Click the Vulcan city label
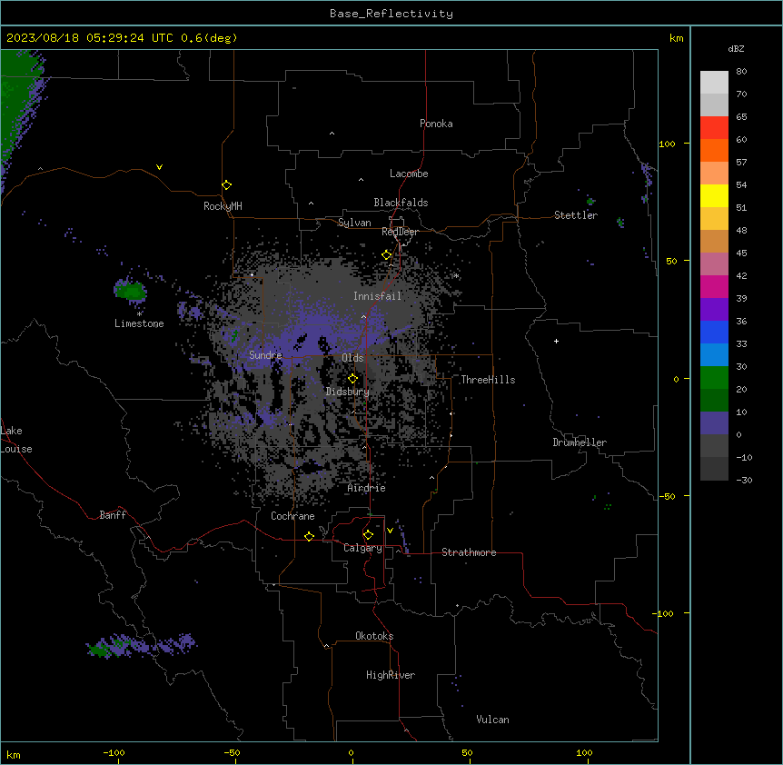 click(493, 720)
